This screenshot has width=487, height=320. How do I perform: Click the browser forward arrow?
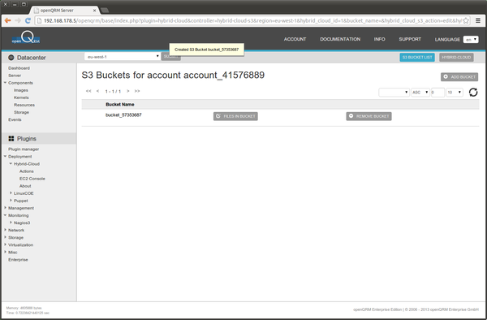click(18, 20)
